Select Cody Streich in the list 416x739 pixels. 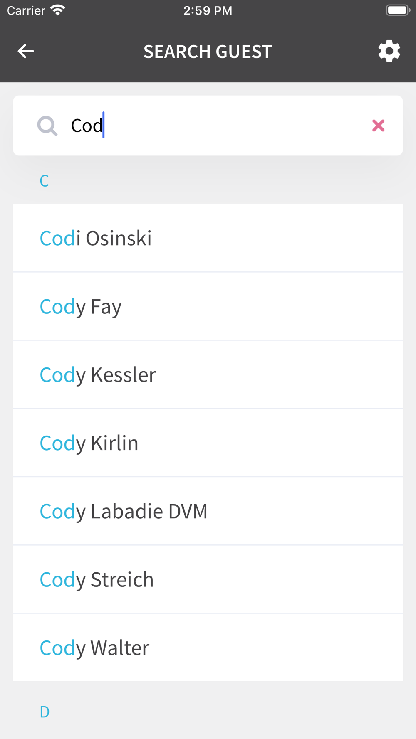(208, 579)
